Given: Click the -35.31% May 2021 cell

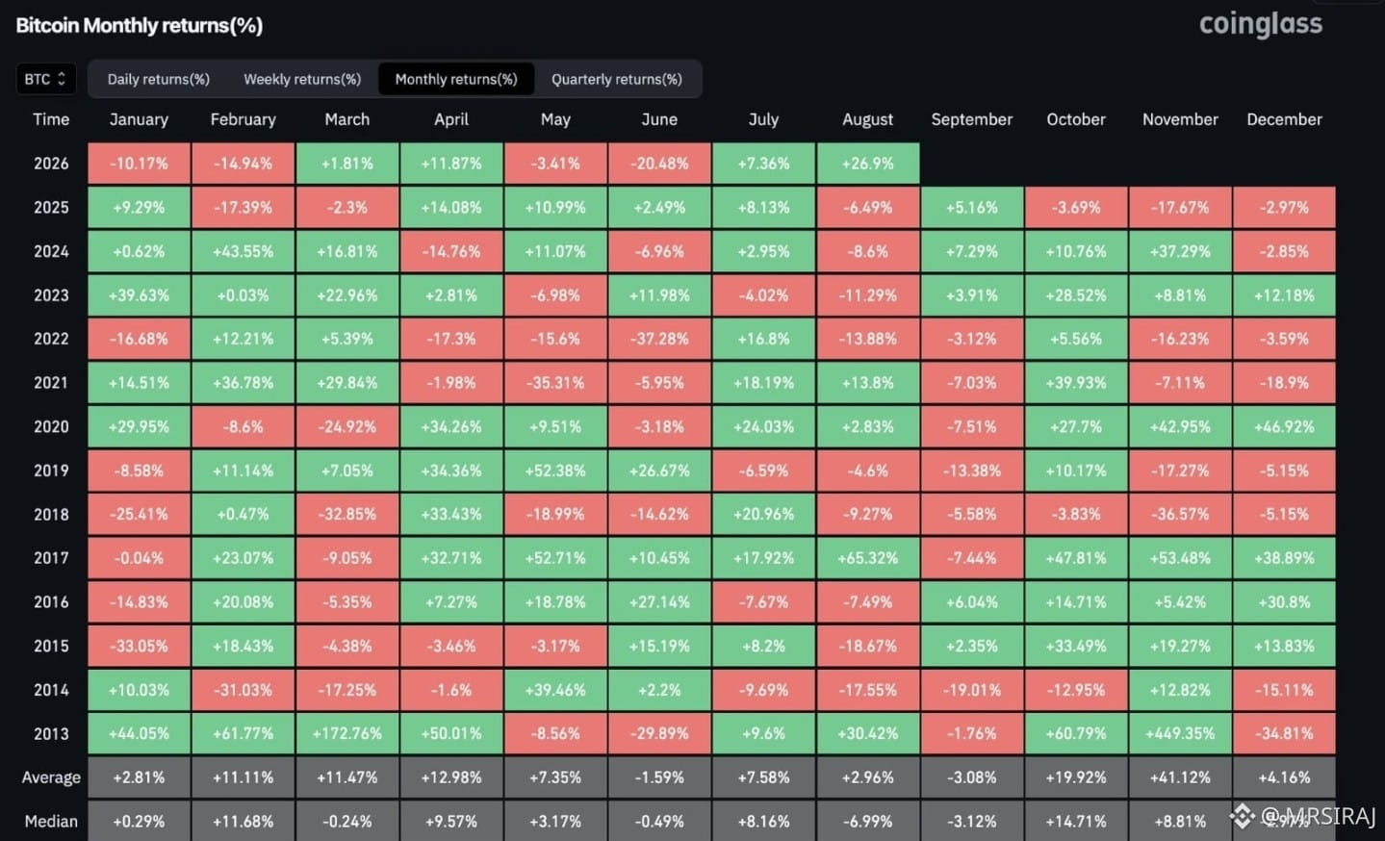Looking at the screenshot, I should pos(555,383).
